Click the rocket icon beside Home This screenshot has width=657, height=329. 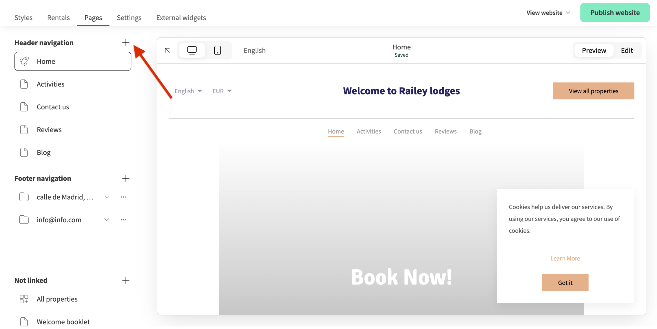click(x=24, y=61)
